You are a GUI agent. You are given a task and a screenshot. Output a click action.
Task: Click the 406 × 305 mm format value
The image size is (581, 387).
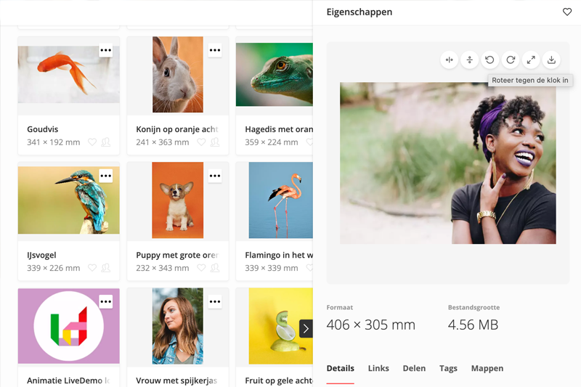point(371,325)
